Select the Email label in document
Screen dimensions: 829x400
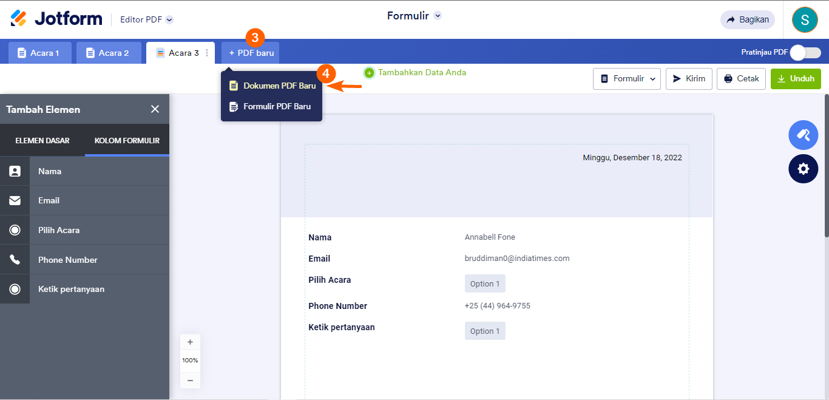point(319,259)
